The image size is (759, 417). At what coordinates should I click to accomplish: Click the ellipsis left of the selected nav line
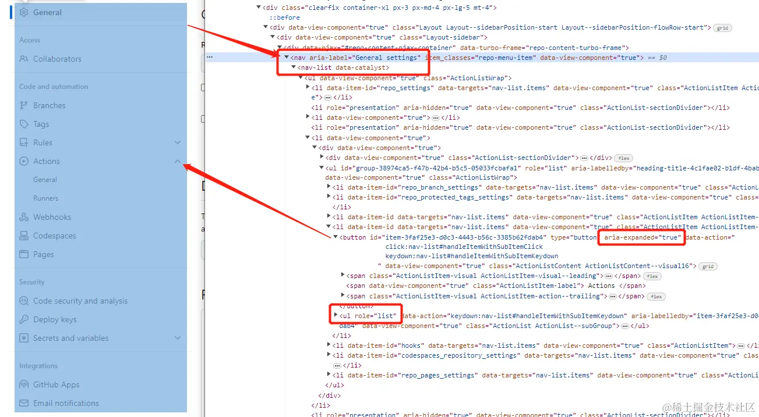coord(210,57)
